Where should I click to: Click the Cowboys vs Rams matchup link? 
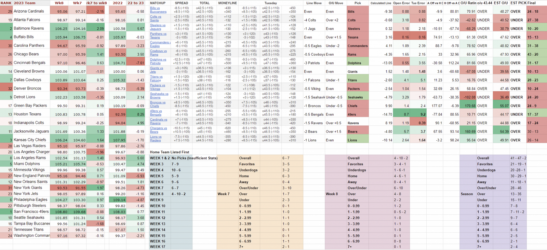pos(158,53)
